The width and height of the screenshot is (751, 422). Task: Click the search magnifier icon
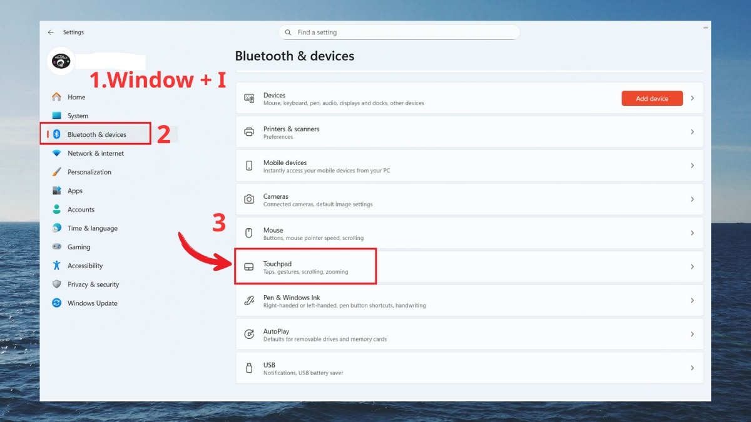click(288, 33)
